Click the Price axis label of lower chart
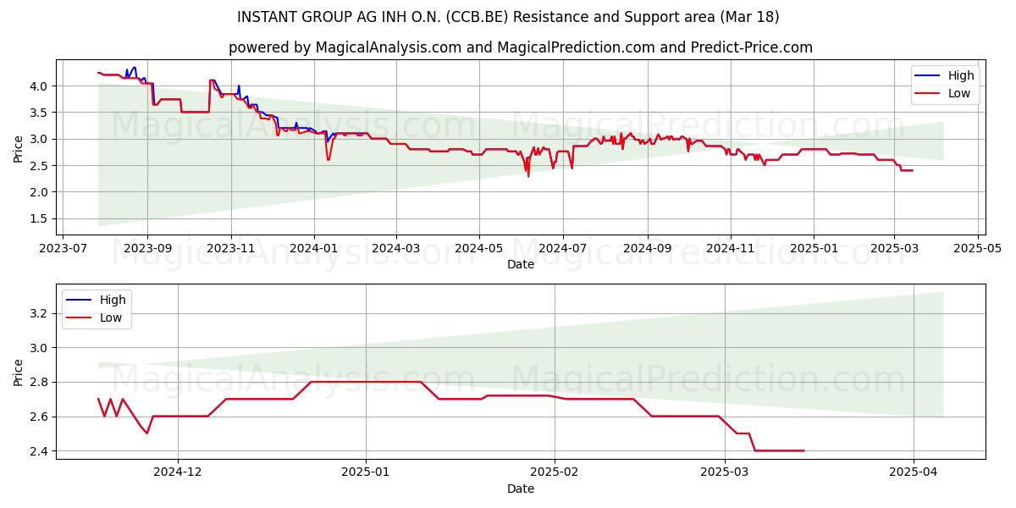The image size is (1016, 508). tap(19, 372)
